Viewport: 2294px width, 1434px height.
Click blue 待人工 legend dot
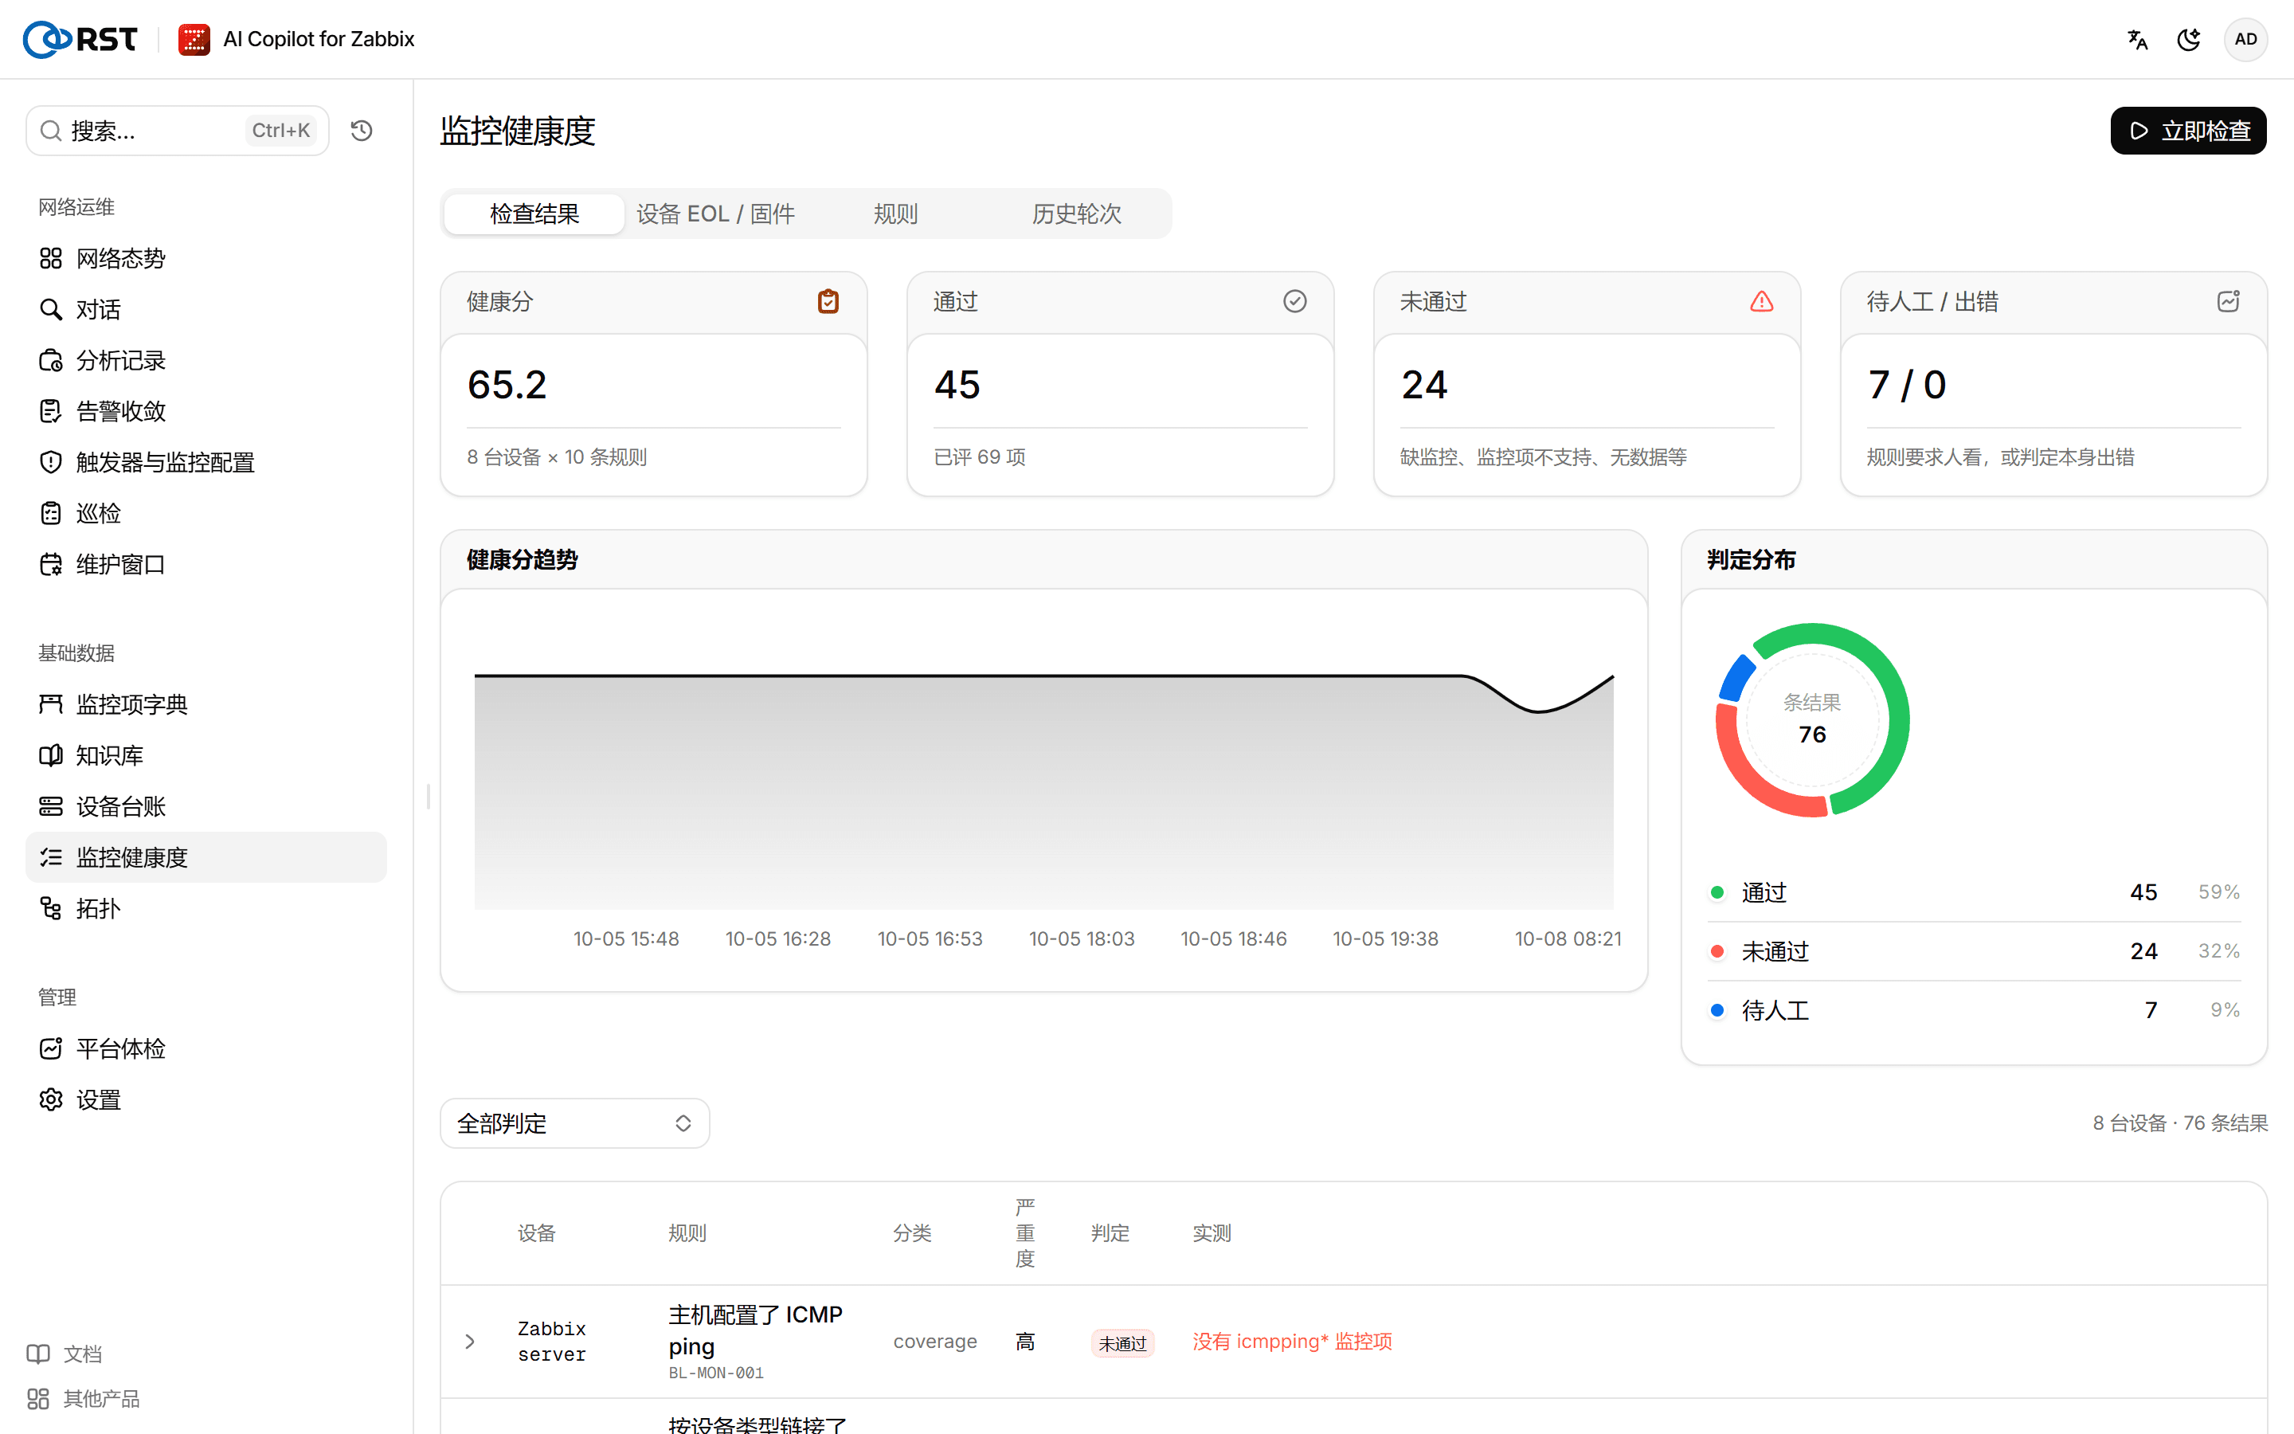(x=1717, y=1009)
